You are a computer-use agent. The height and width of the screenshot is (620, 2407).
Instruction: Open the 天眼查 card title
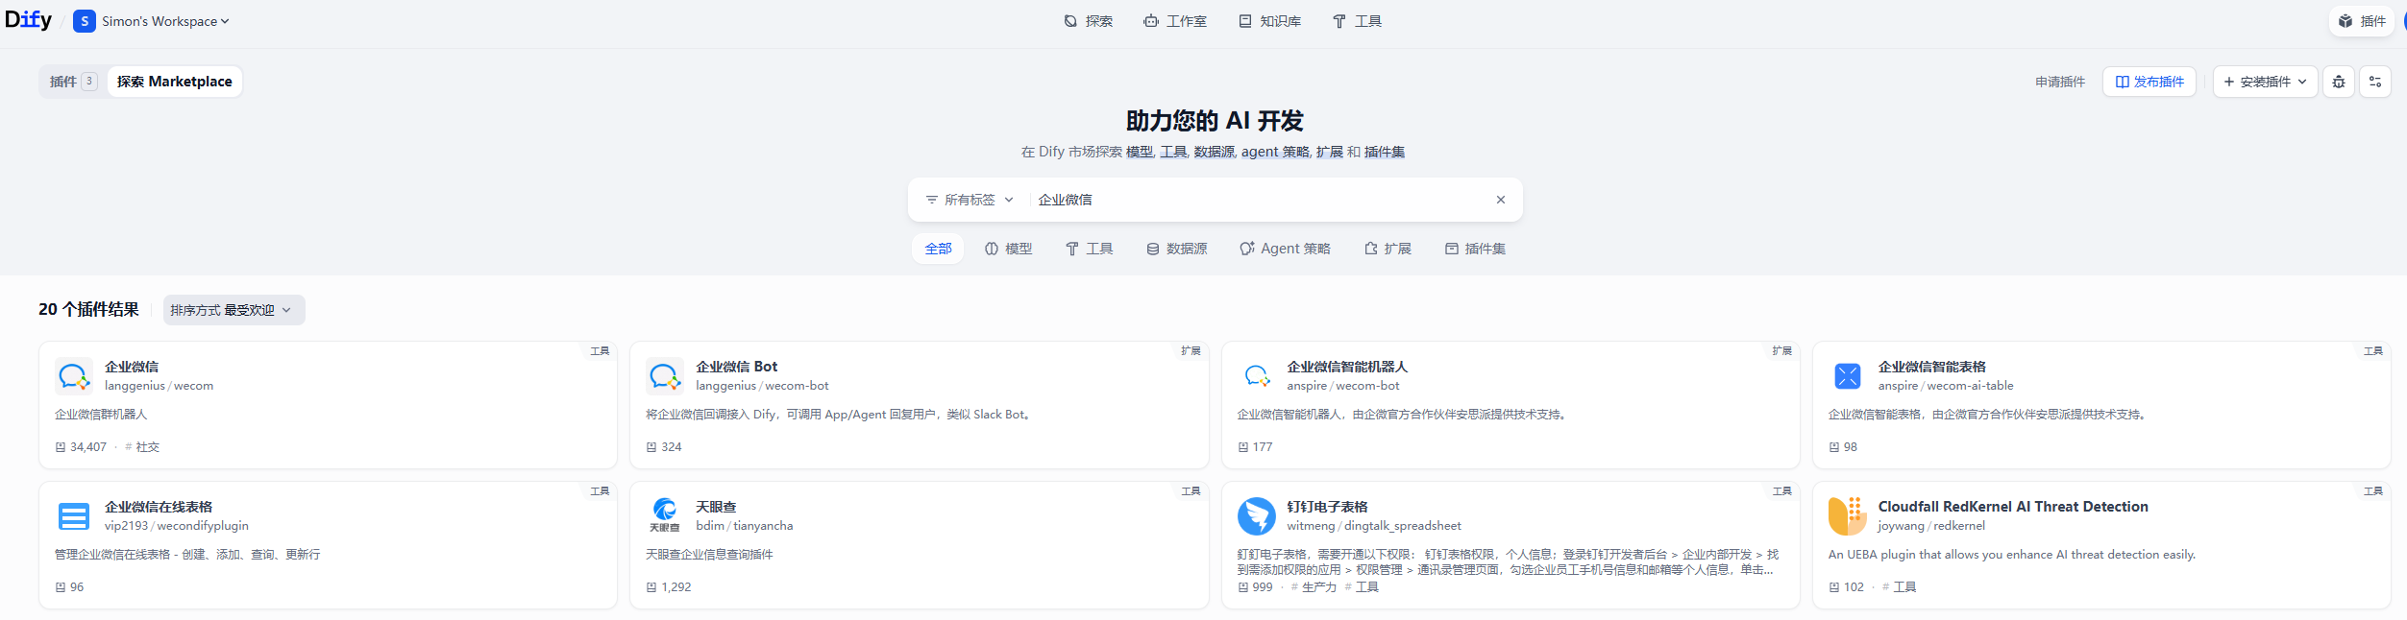coord(716,507)
